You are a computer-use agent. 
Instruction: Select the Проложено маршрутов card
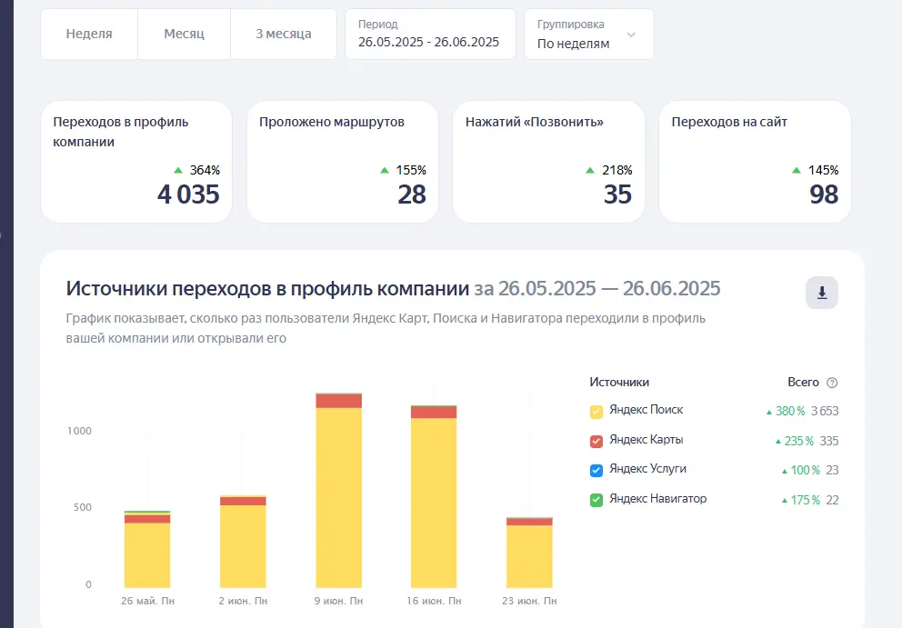coord(343,162)
